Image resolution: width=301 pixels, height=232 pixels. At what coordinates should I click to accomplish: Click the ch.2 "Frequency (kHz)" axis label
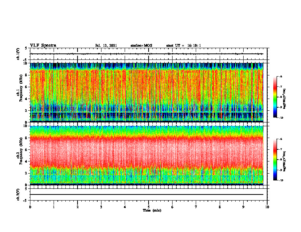coord(21,151)
